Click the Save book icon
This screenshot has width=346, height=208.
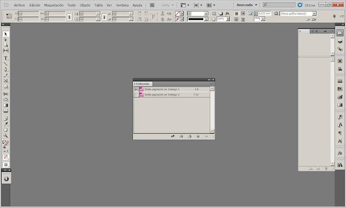click(x=181, y=136)
